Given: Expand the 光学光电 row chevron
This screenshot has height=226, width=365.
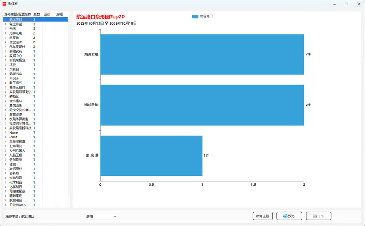Looking at the screenshot, I should (x=6, y=33).
